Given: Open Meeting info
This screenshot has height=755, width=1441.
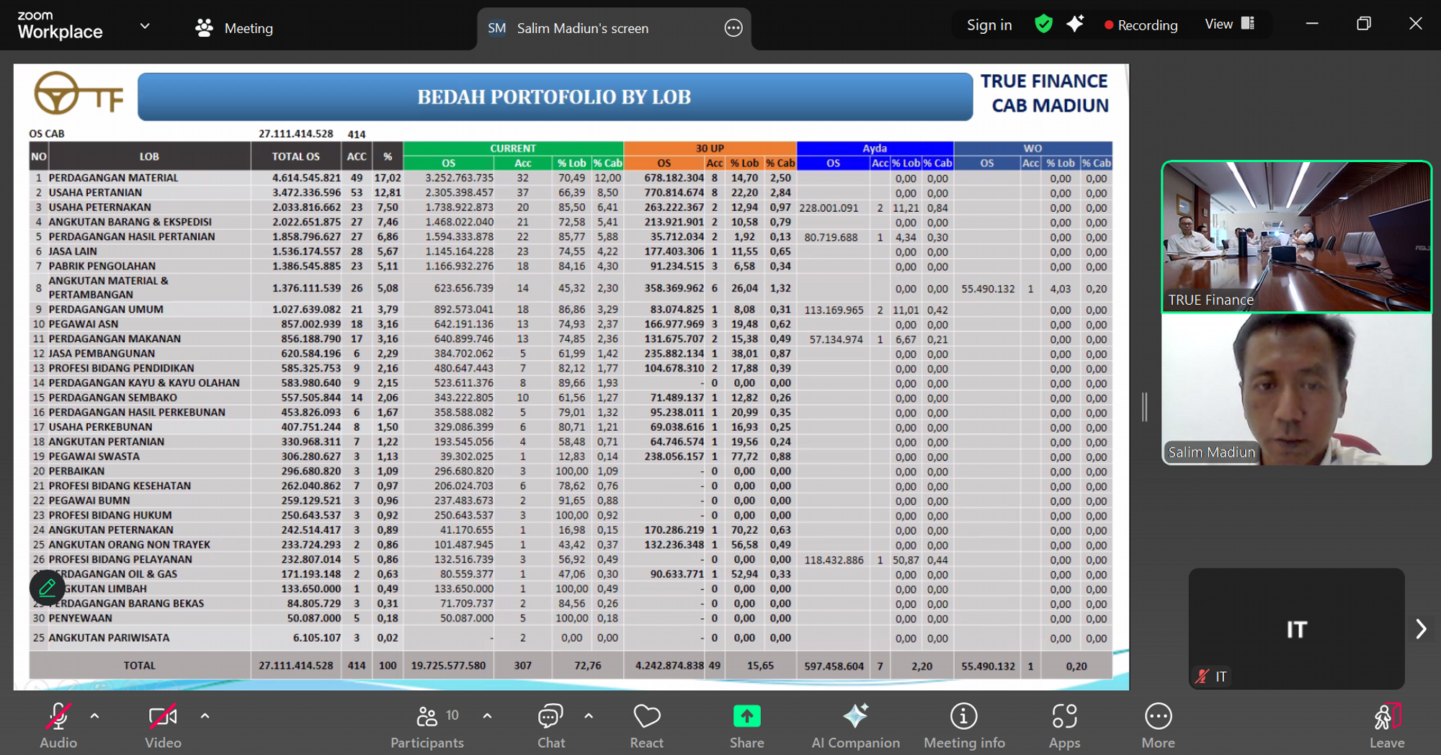Looking at the screenshot, I should [x=964, y=725].
